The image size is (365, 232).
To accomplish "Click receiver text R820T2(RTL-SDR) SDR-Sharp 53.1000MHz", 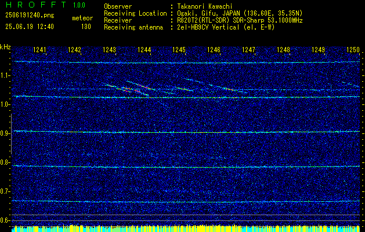I will tap(240, 20).
